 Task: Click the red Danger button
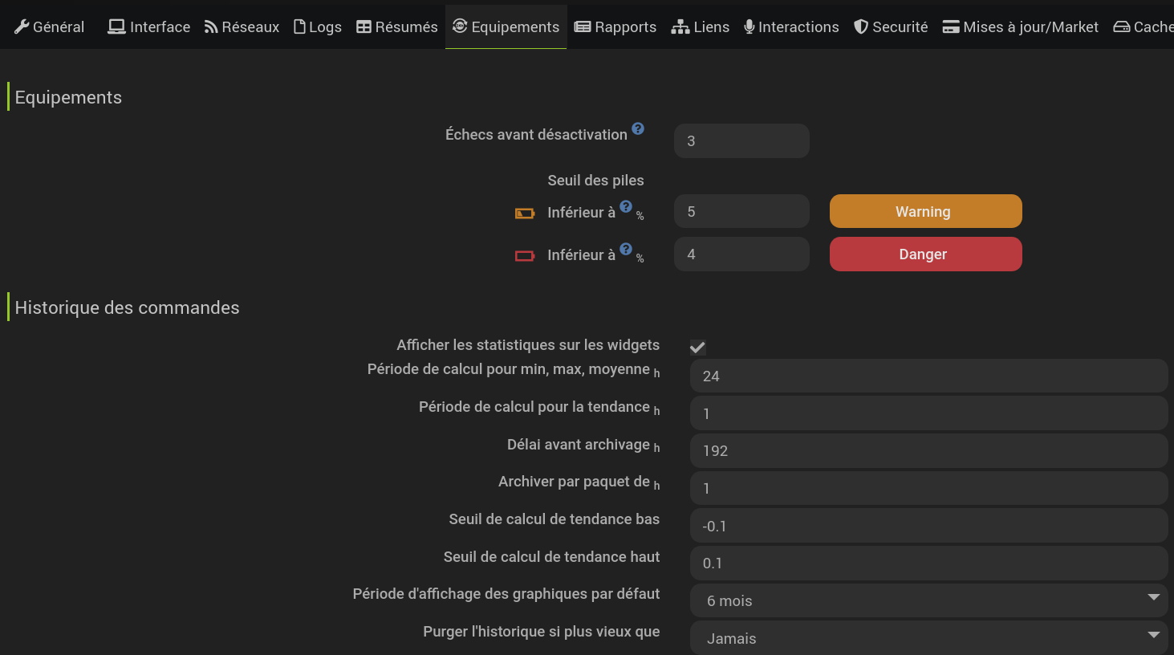tap(925, 254)
